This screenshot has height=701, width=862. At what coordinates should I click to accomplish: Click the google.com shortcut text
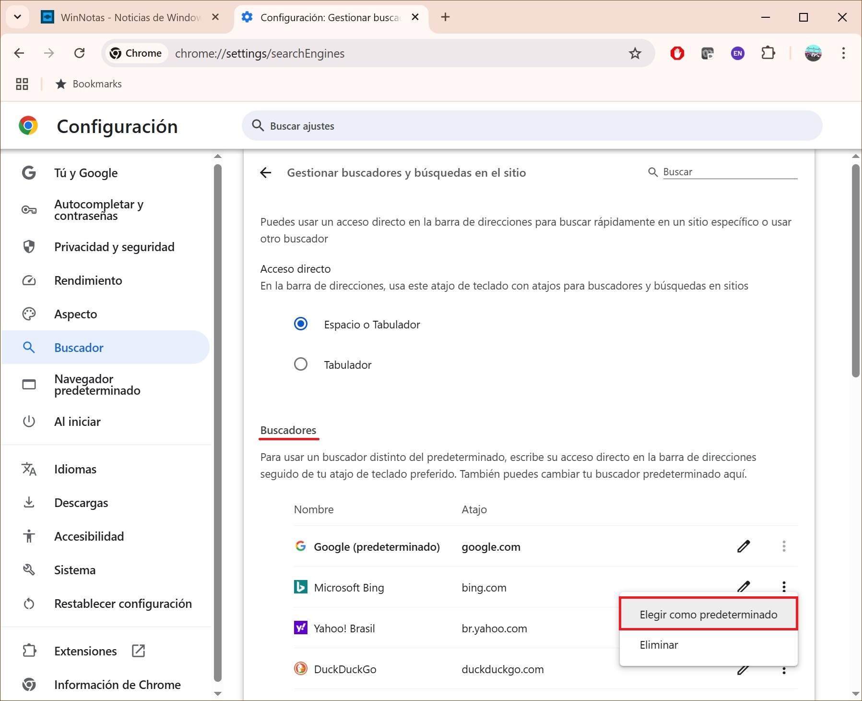point(491,547)
